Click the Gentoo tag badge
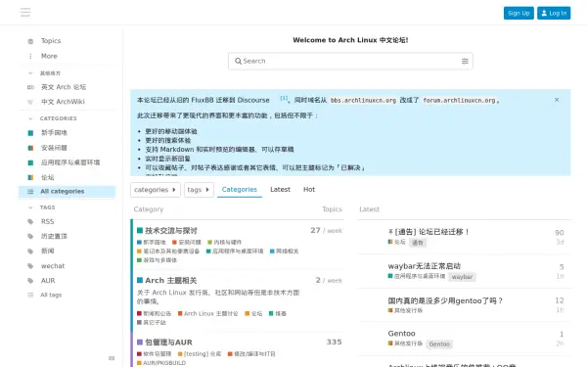Viewport: 587px width, 367px height. (439, 344)
